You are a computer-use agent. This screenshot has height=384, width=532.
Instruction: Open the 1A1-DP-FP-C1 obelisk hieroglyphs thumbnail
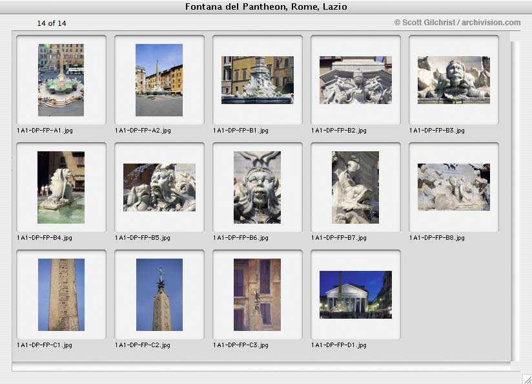[61, 295]
